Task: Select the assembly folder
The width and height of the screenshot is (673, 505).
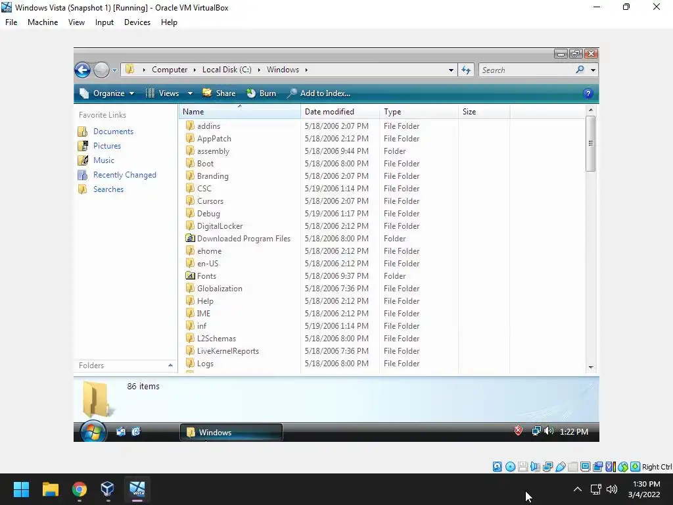Action: (214, 151)
